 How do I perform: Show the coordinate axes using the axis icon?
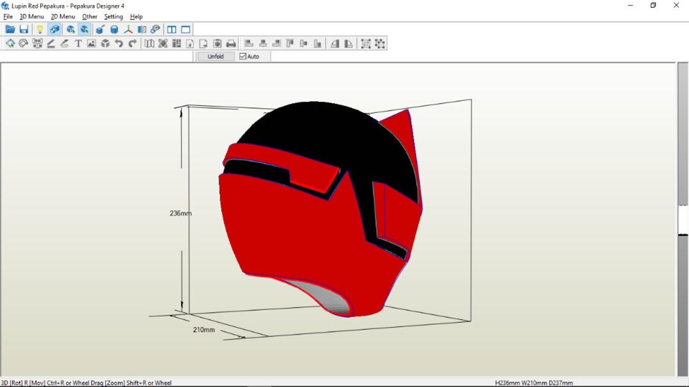[128, 28]
